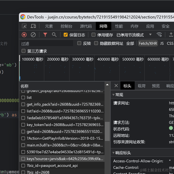Image resolution: width=174 pixels, height=174 pixels.
Task: Tick checkbox beside main.m3u8 request
Action: point(23,145)
